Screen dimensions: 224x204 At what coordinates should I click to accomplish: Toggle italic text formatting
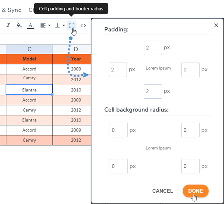[8, 25]
